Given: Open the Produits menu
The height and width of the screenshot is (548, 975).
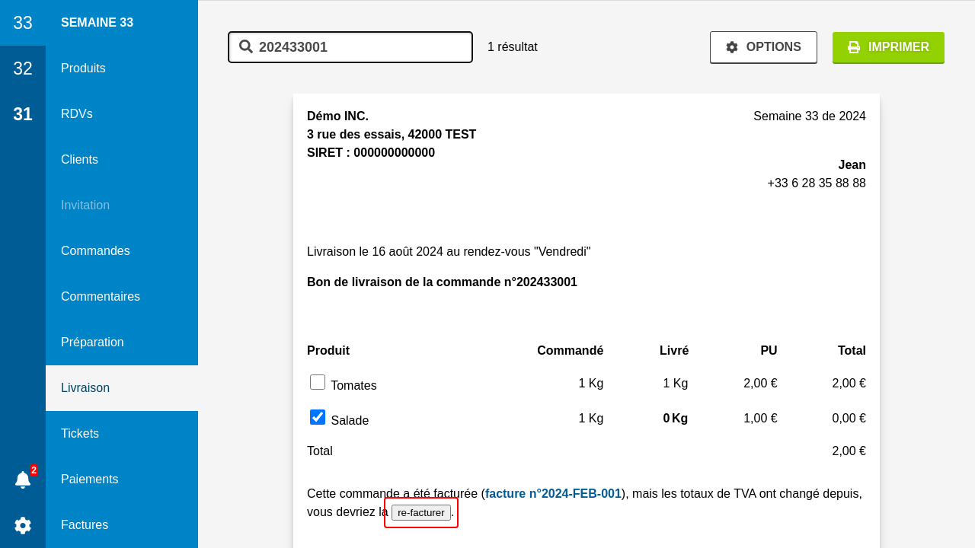Looking at the screenshot, I should point(83,68).
